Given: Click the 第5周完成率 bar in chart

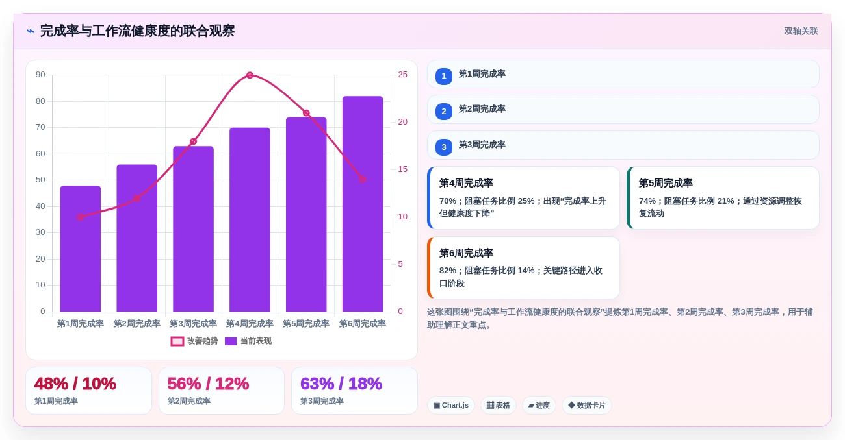Looking at the screenshot, I should [x=306, y=214].
